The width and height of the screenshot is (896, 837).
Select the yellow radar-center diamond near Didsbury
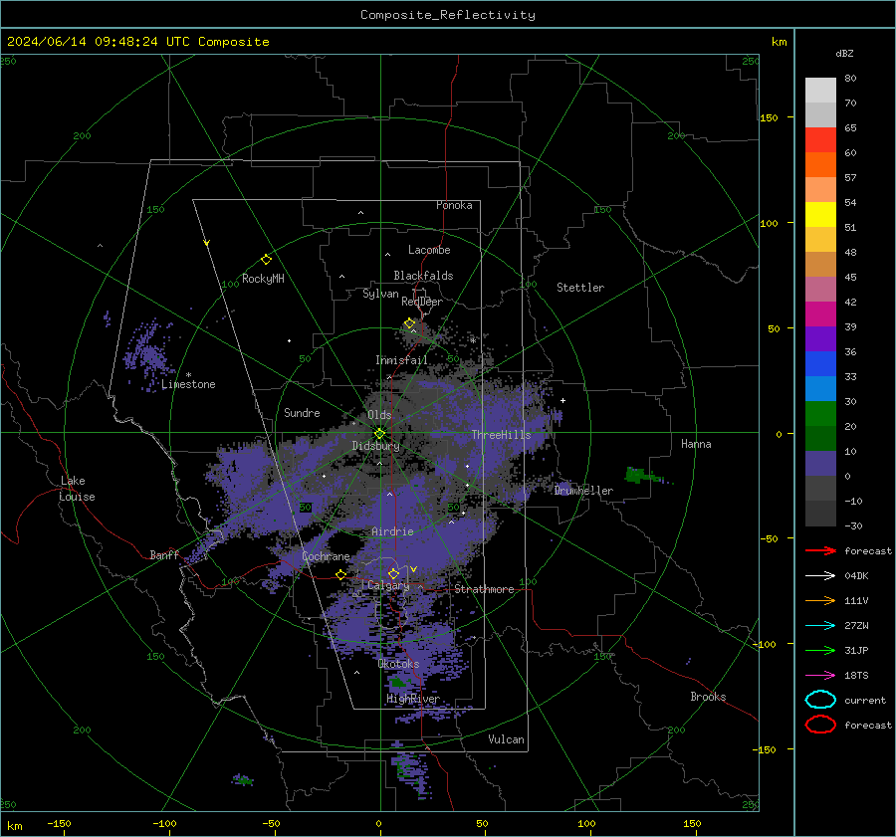coord(380,434)
